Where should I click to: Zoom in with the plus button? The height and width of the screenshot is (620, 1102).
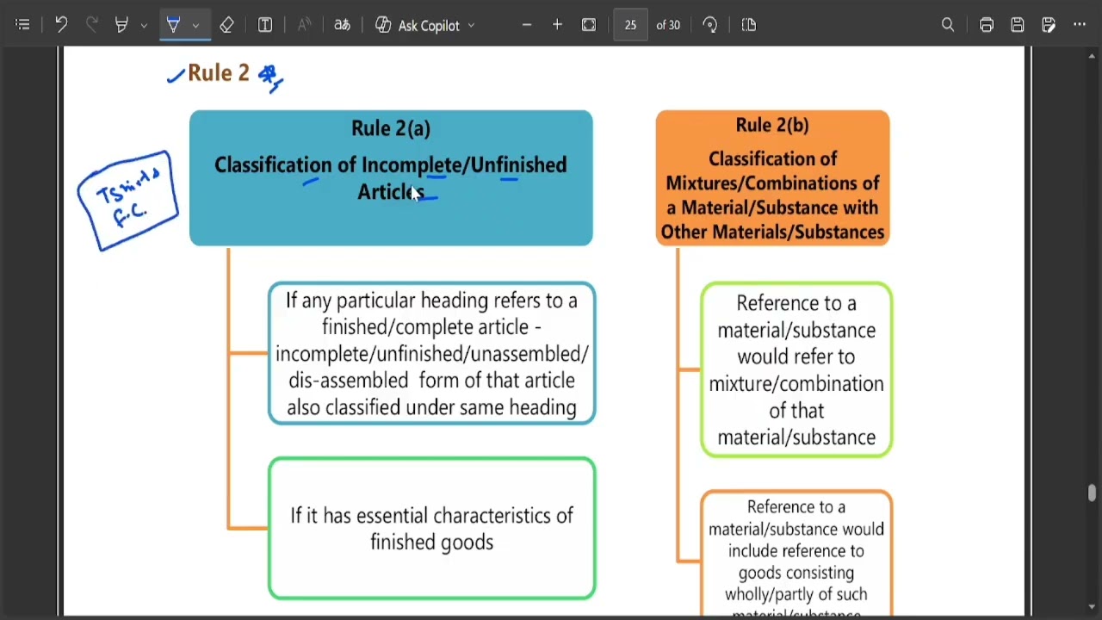558,25
